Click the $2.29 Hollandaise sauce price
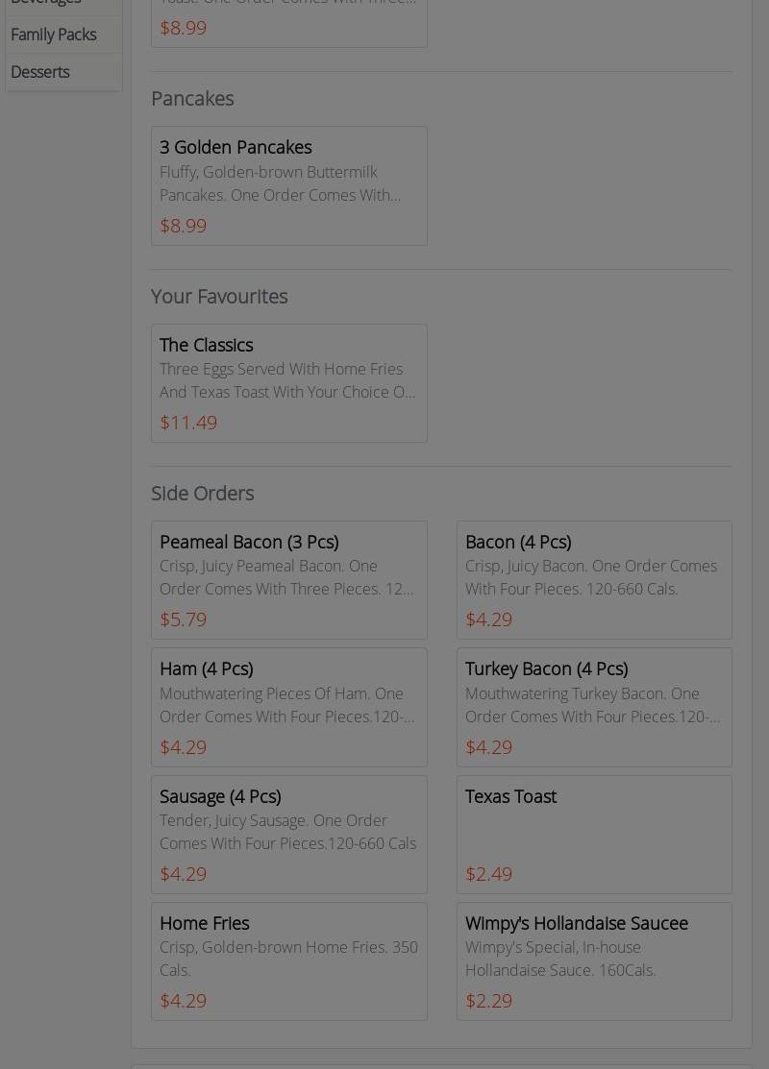Viewport: 769px width, 1069px height. (488, 1001)
